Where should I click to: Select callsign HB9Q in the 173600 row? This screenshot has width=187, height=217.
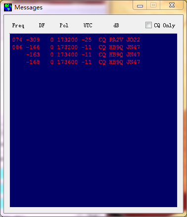coord(116,62)
